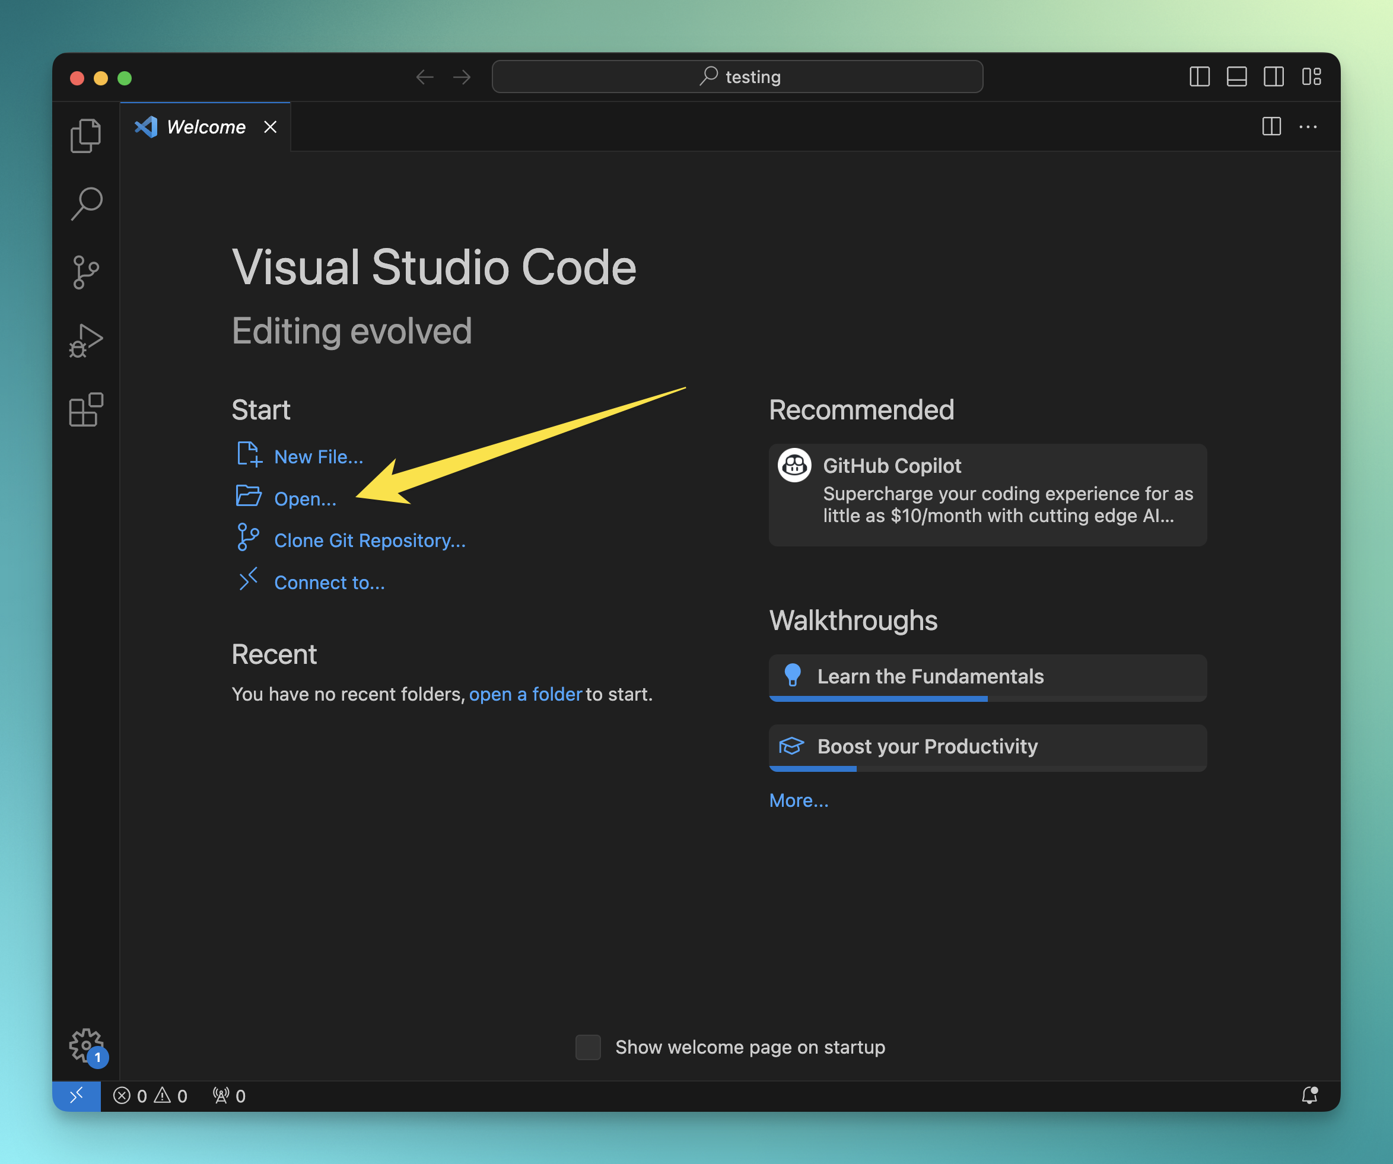
Task: Toggle secondary side bar layout button
Action: [1274, 77]
